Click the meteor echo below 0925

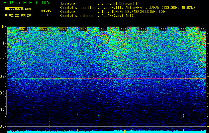(x=99, y=115)
